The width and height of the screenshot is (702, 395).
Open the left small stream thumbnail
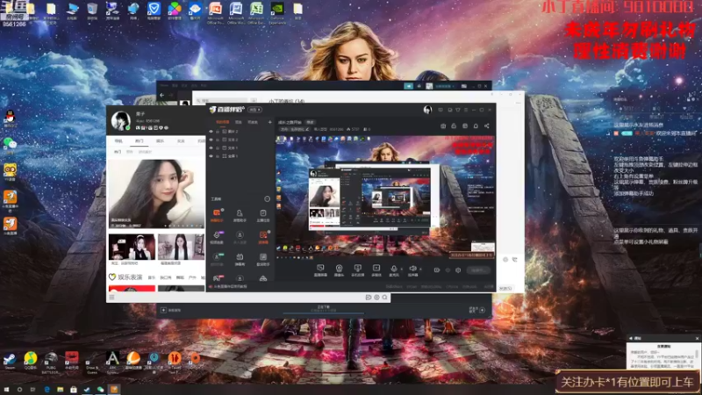pyautogui.click(x=133, y=248)
